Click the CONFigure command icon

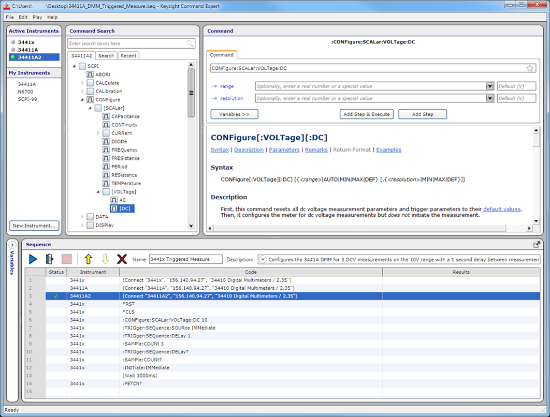click(90, 99)
